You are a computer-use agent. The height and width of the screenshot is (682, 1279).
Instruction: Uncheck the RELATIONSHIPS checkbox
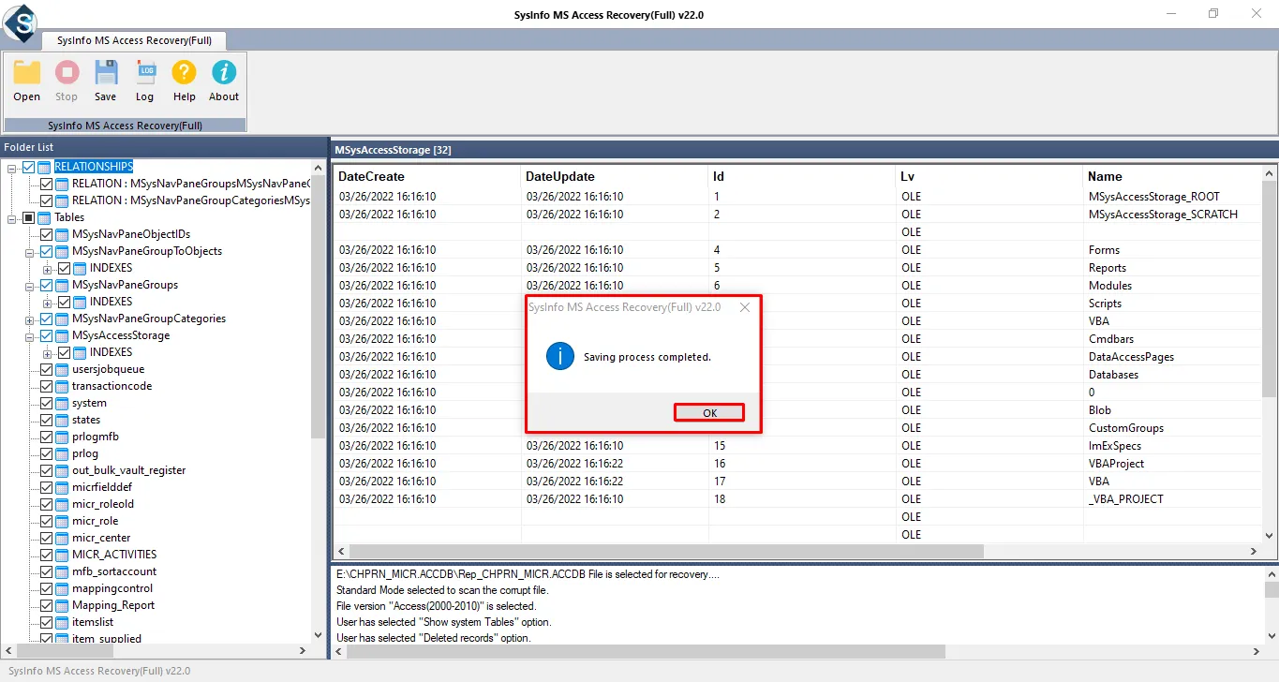pos(28,167)
